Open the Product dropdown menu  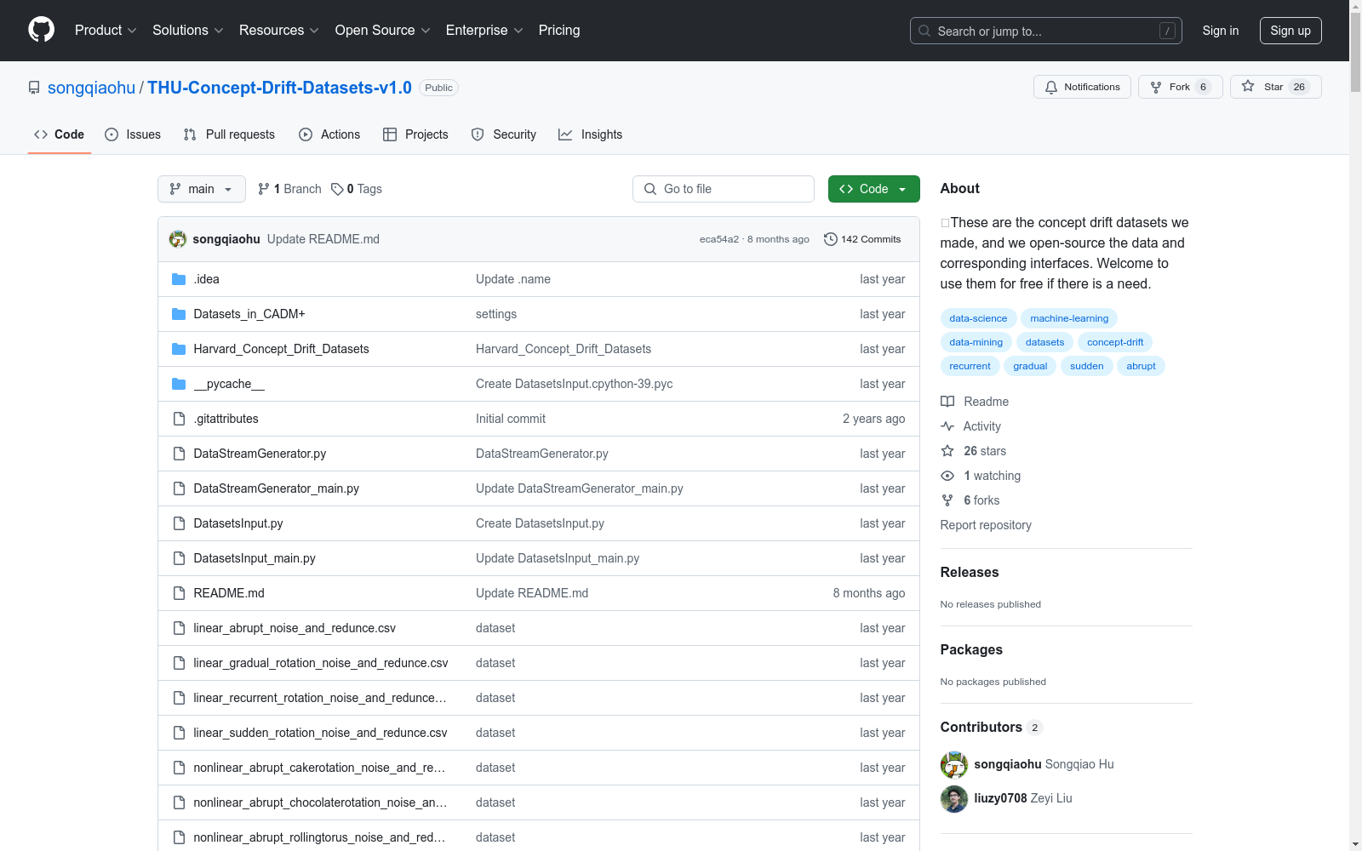coord(106,31)
